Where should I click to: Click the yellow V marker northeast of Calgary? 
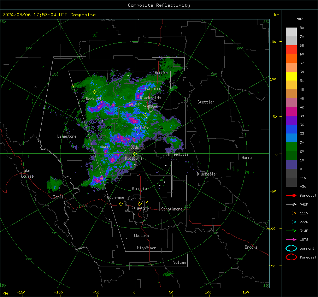tap(147, 202)
